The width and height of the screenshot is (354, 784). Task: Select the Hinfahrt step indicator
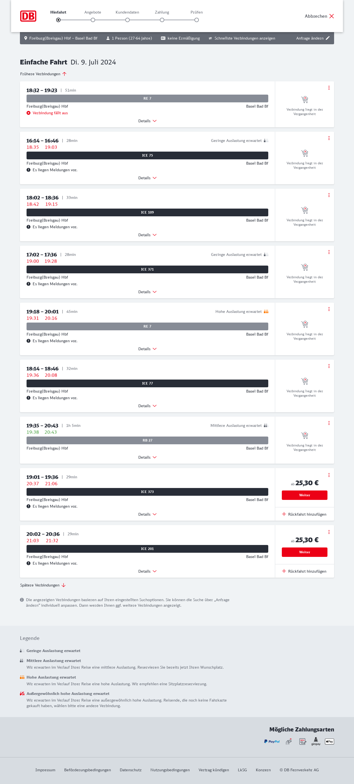(58, 20)
